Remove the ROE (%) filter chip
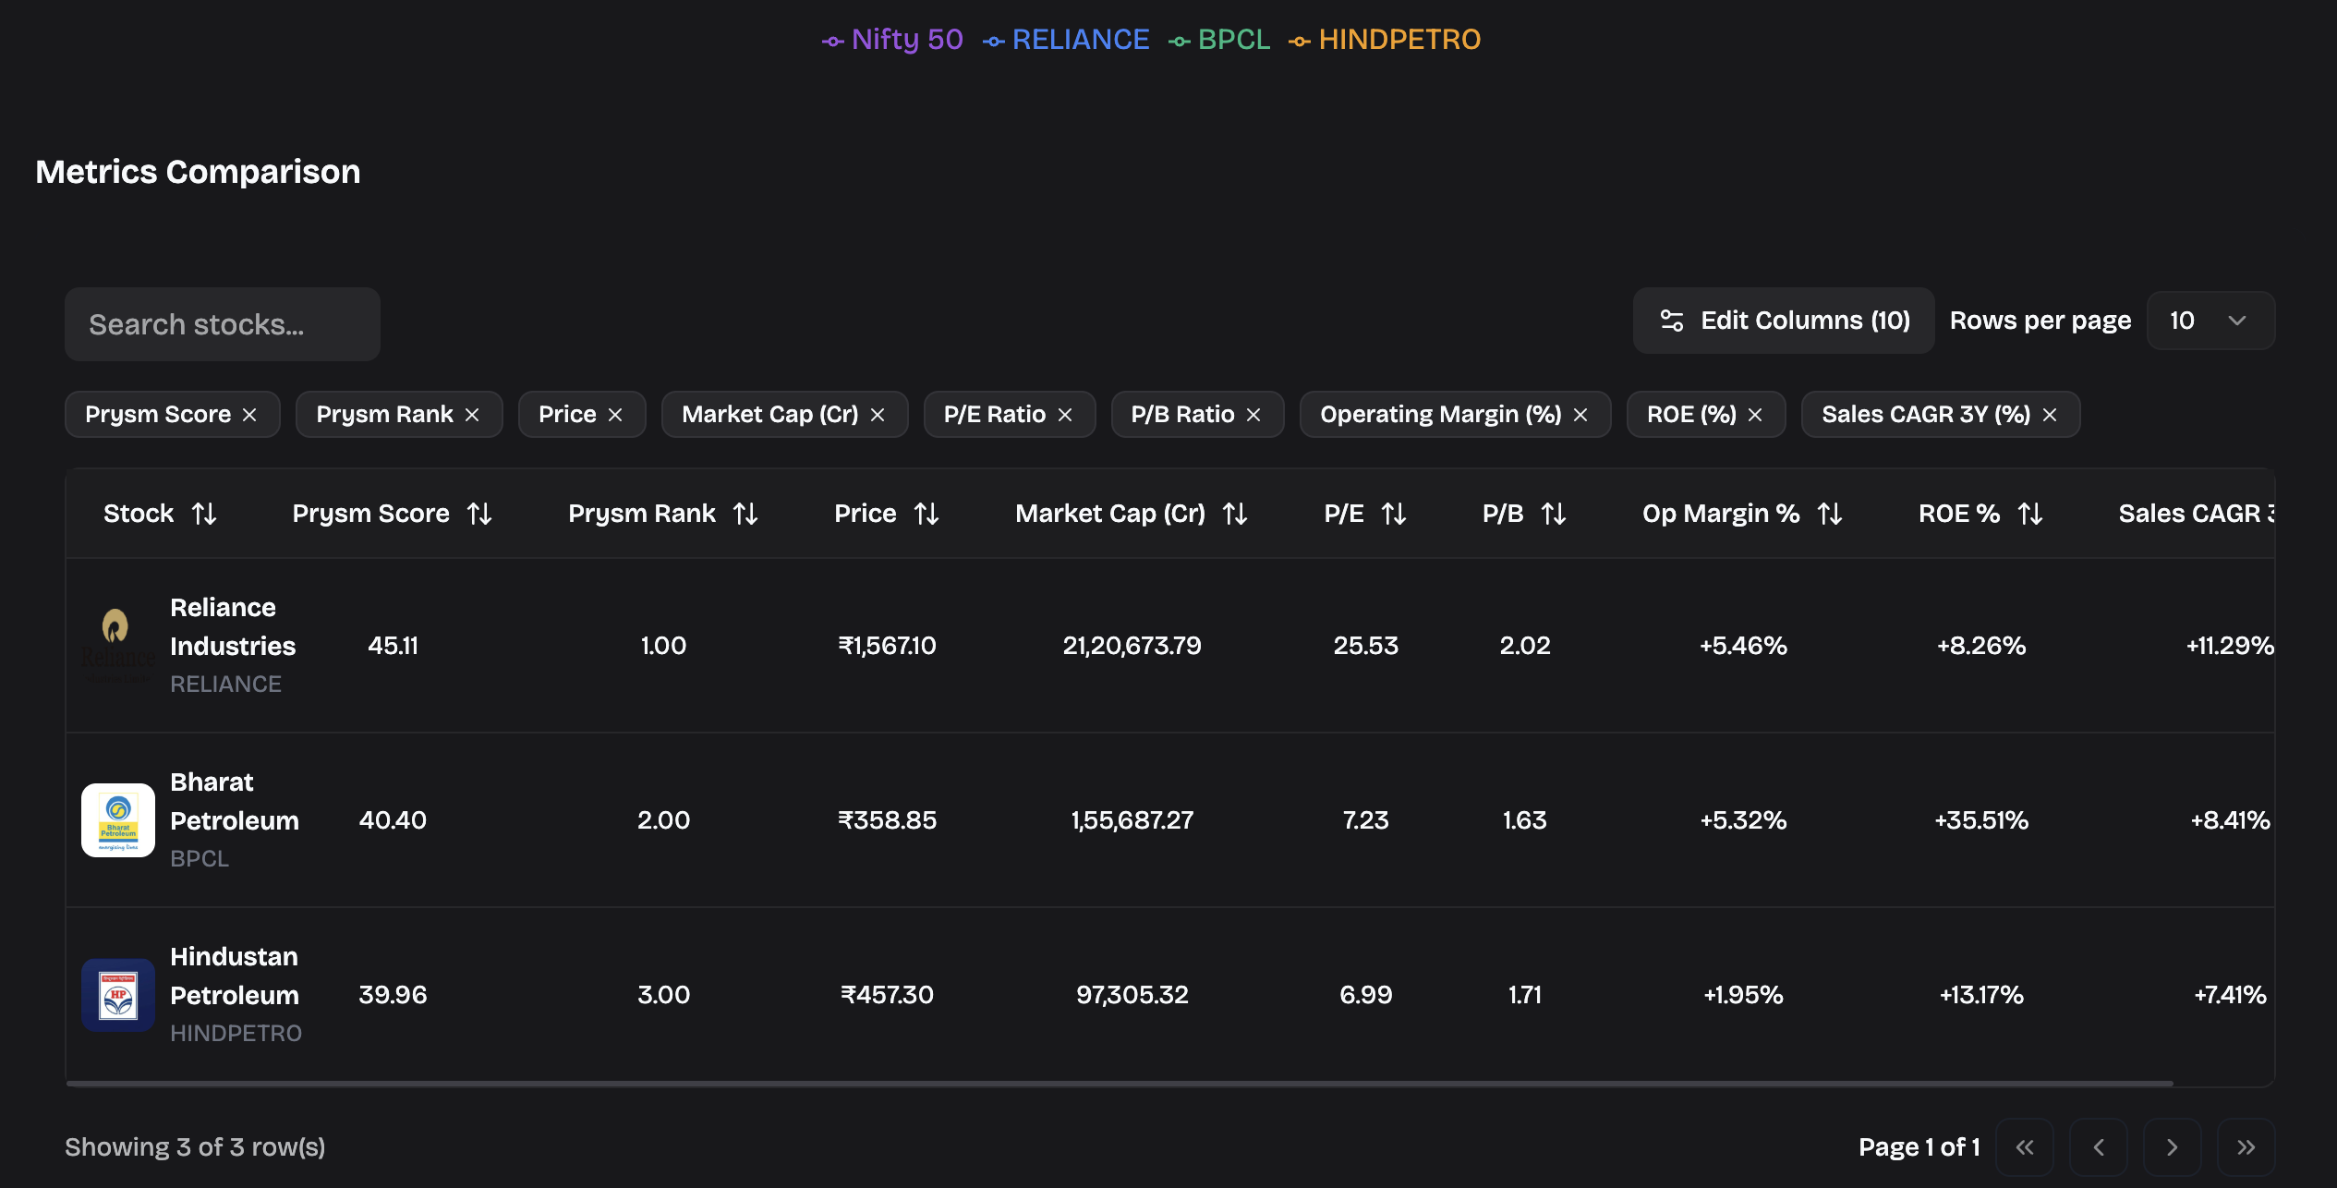The width and height of the screenshot is (2337, 1188). (1755, 415)
